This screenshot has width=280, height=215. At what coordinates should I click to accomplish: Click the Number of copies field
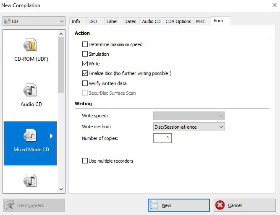point(162,138)
